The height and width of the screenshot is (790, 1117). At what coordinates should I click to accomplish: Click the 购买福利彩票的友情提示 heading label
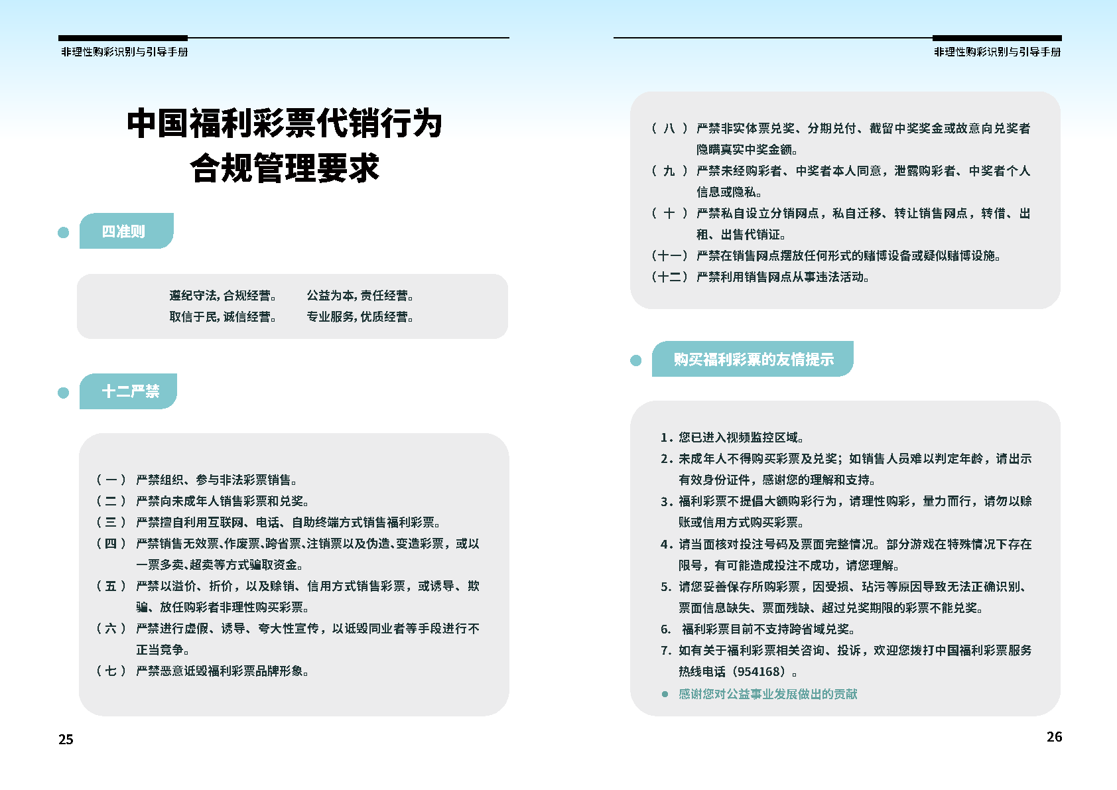pyautogui.click(x=753, y=359)
